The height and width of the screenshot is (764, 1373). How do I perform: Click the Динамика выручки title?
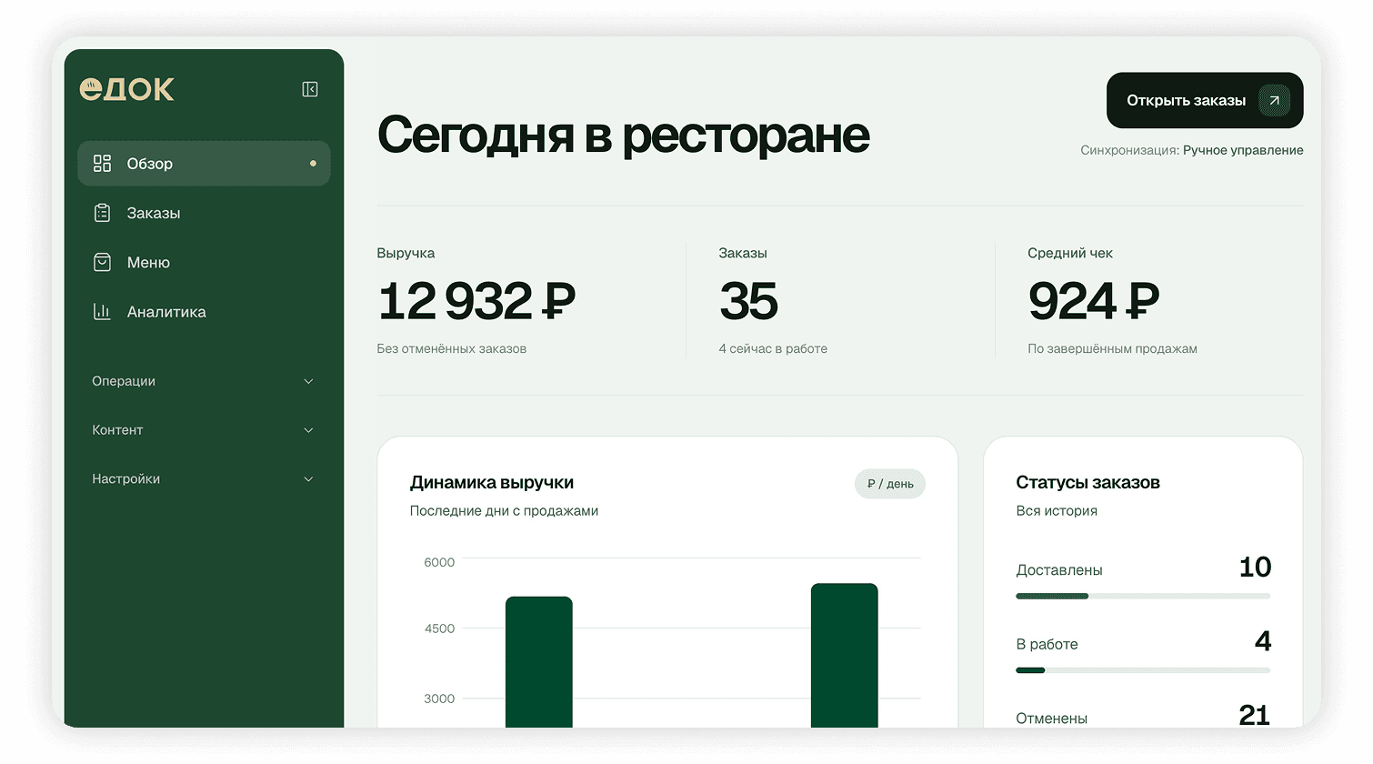pyautogui.click(x=492, y=483)
